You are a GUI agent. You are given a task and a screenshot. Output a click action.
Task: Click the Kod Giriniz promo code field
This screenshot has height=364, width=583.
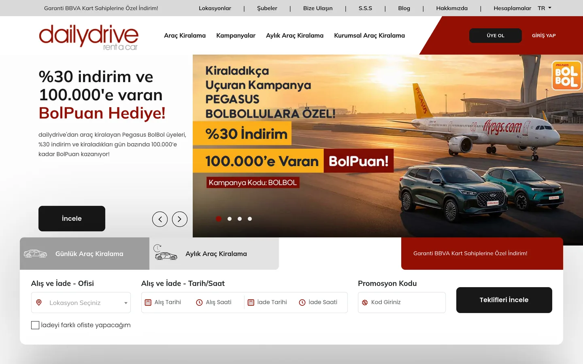click(402, 303)
